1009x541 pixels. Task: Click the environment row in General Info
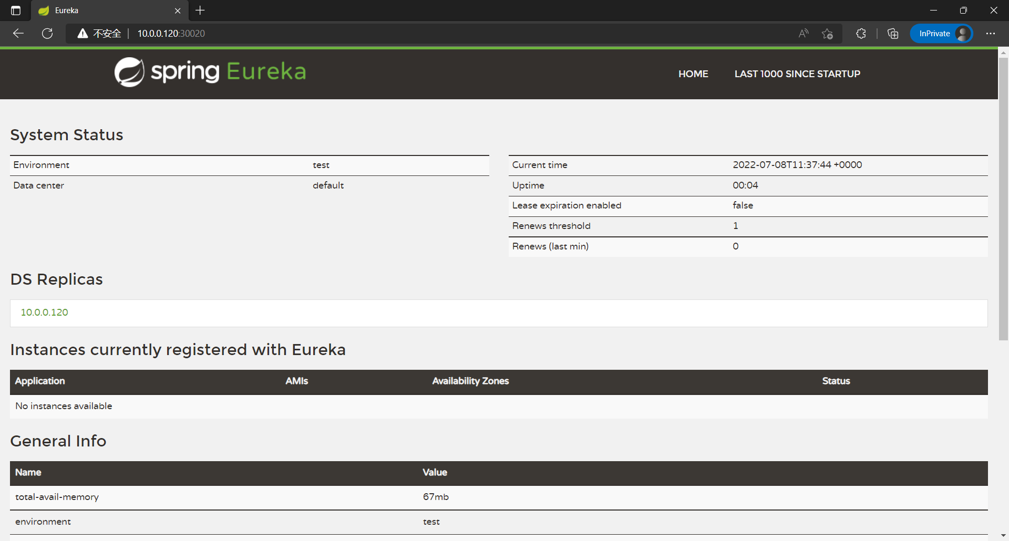point(499,522)
